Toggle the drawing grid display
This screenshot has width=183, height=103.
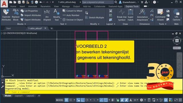pos(66,100)
